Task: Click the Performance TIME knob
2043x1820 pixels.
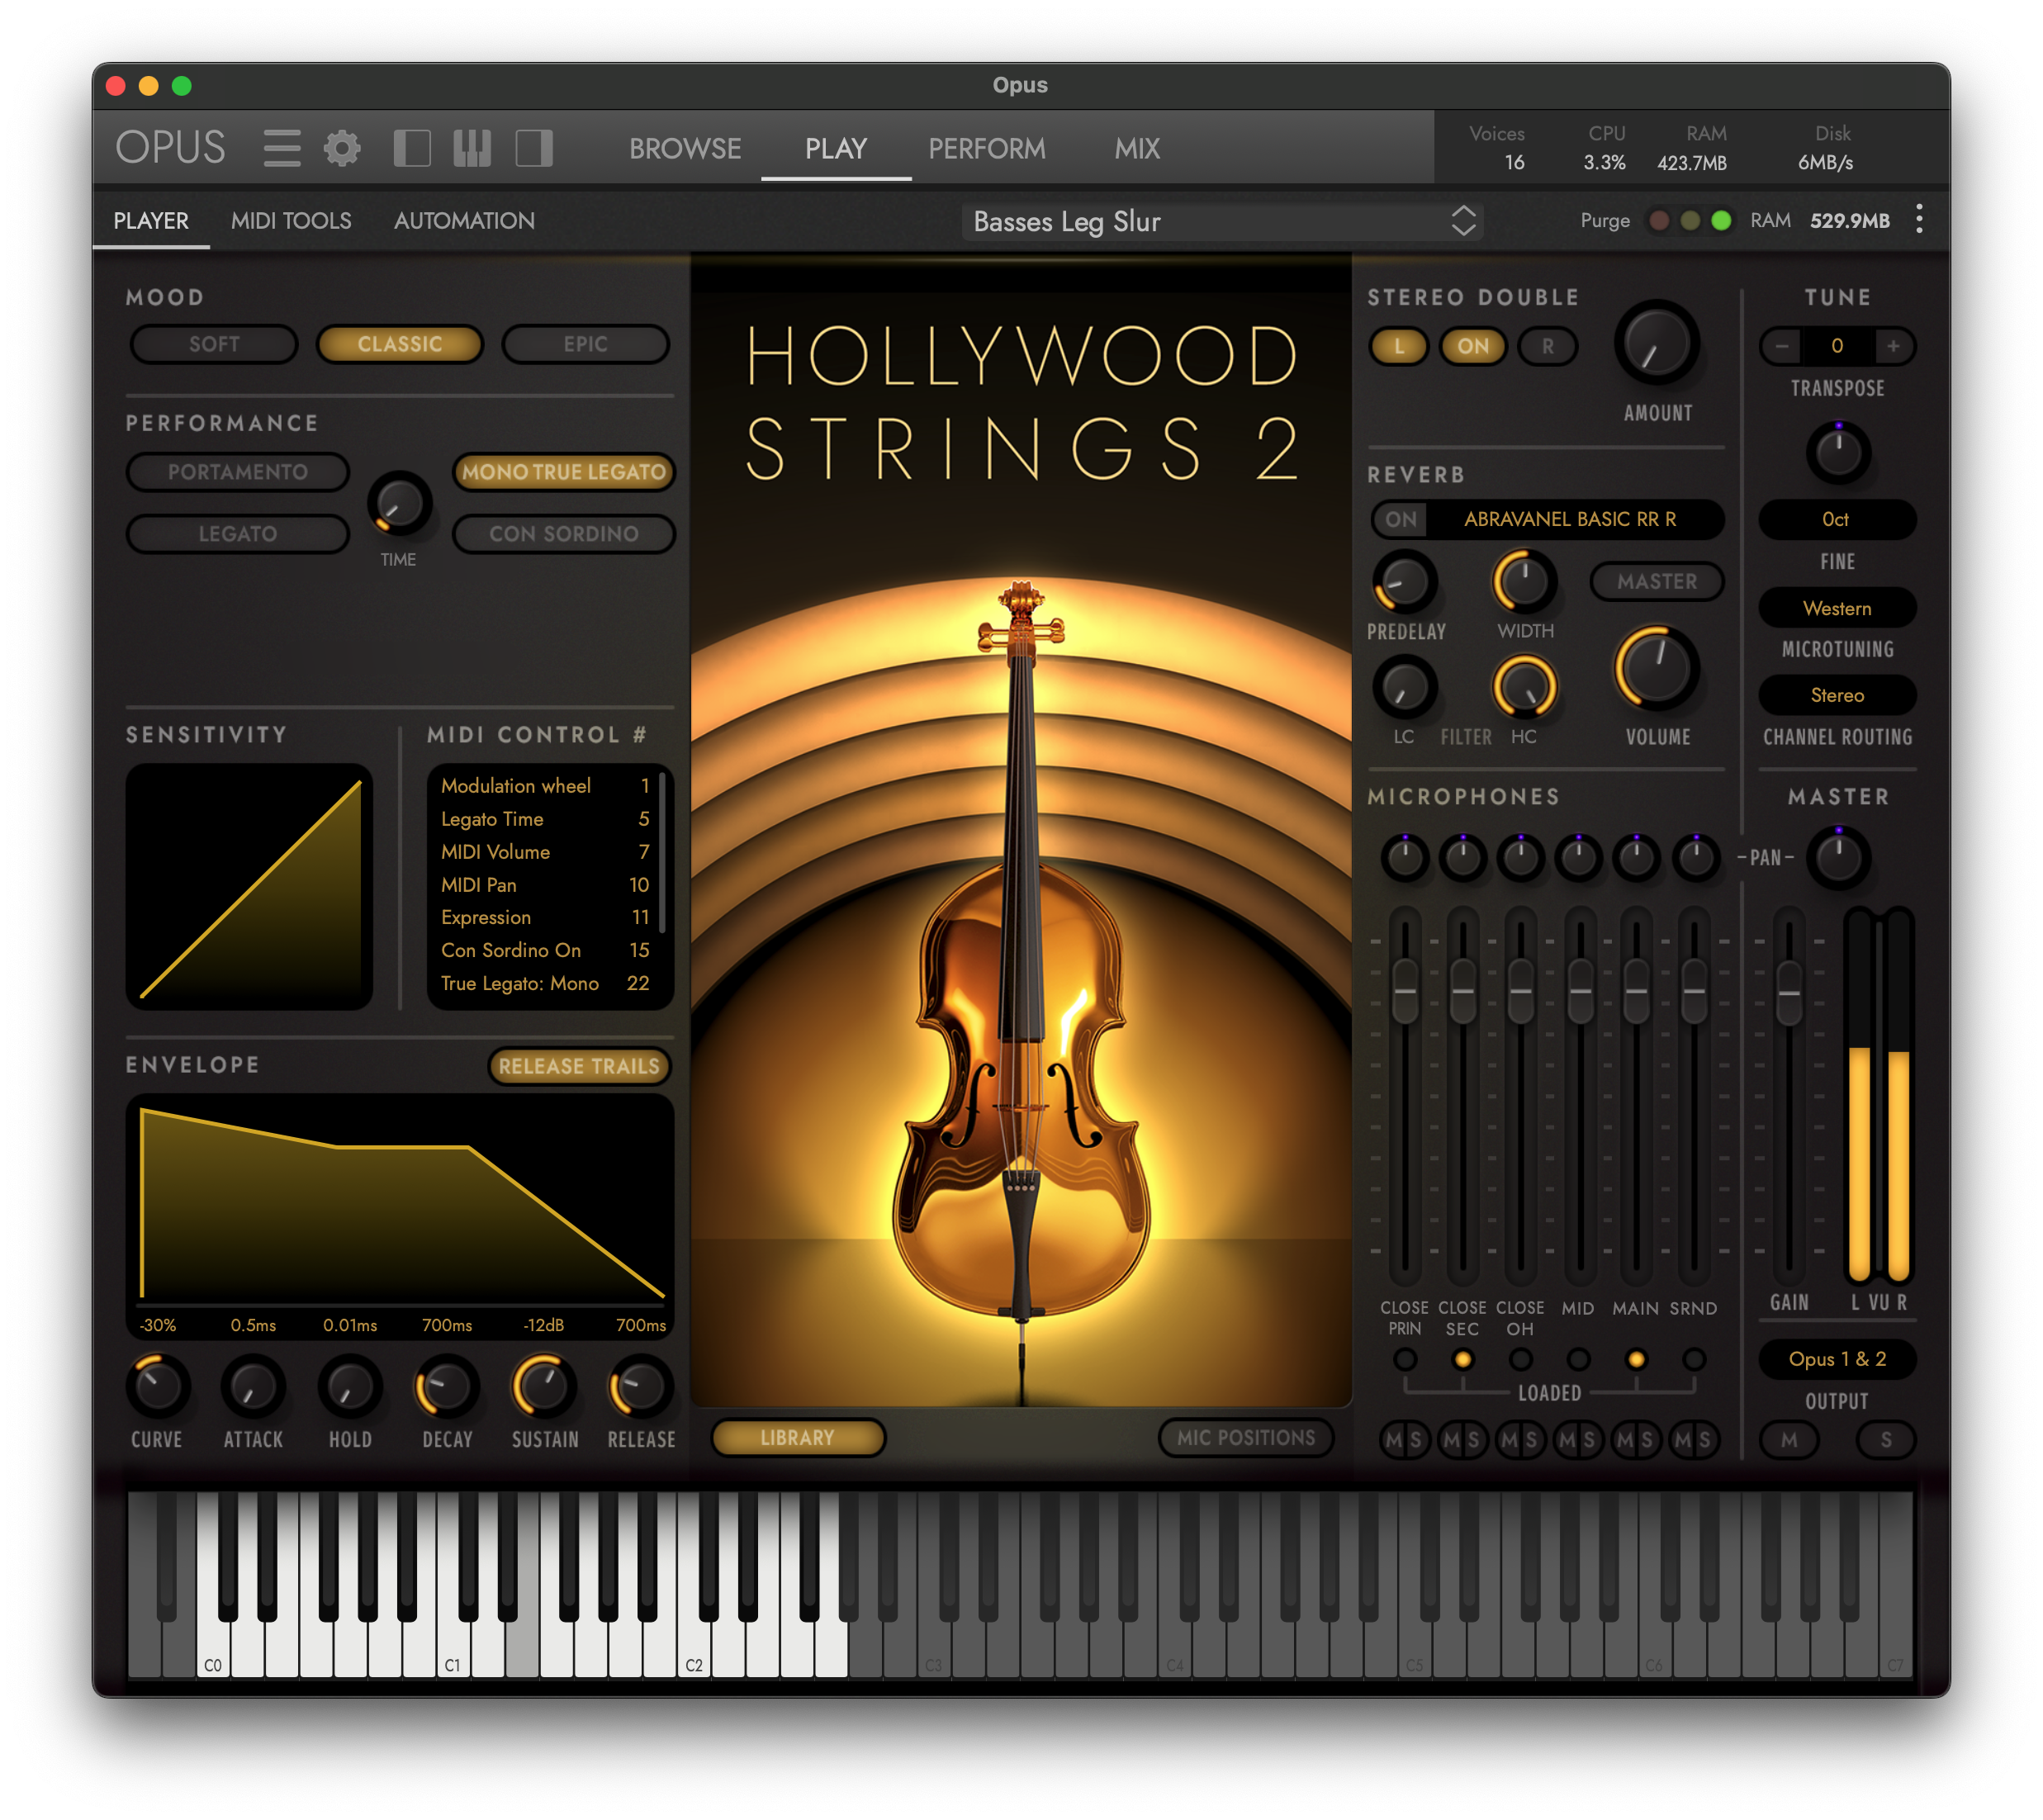Action: (399, 503)
